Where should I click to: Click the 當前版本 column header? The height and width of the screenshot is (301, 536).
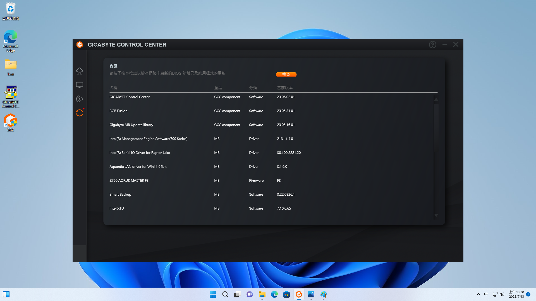(x=285, y=88)
